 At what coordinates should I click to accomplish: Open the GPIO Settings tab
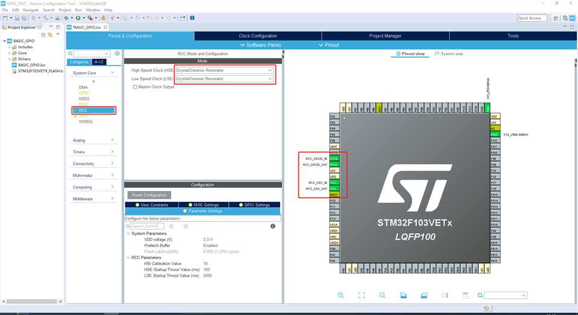pos(254,205)
